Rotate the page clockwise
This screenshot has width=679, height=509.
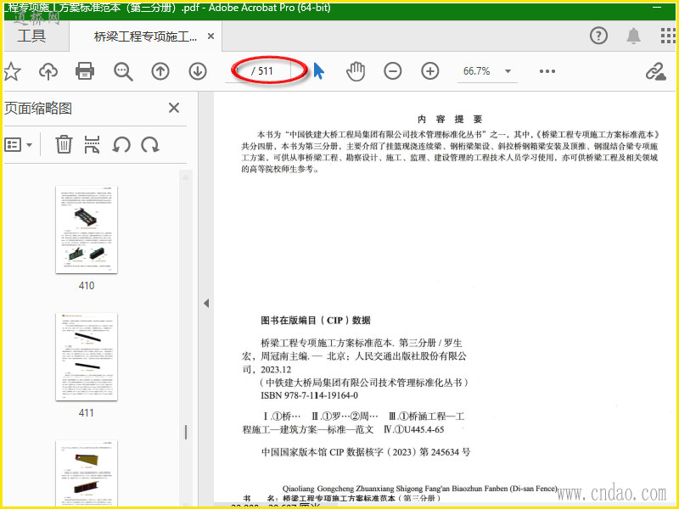pos(150,144)
